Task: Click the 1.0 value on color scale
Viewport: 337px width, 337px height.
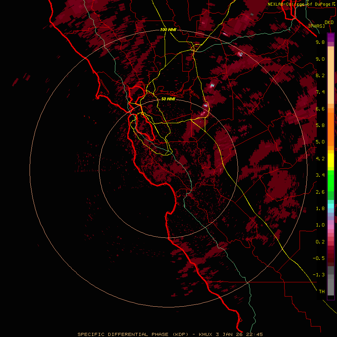Action: point(320,225)
